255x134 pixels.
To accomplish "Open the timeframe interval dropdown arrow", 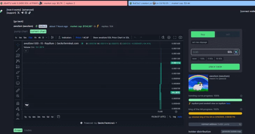I will (x=46, y=38).
